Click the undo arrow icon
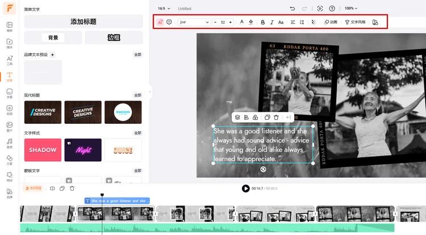426x235 pixels. (x=293, y=9)
